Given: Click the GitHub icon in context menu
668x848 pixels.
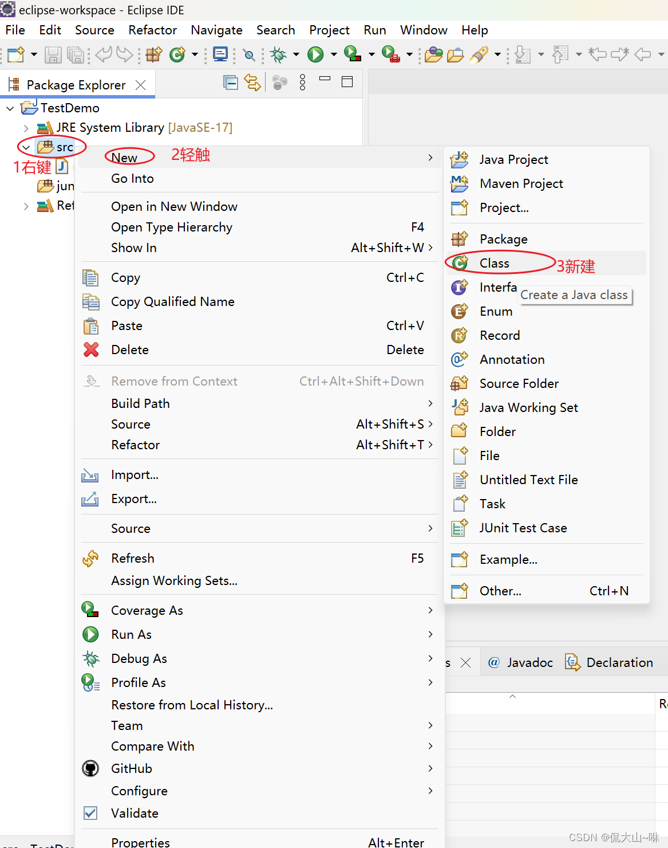Looking at the screenshot, I should 90,768.
